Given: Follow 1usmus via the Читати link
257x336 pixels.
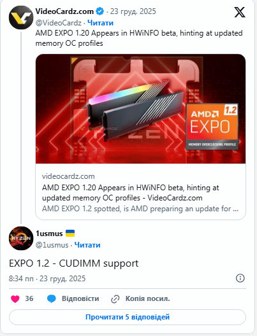Looking at the screenshot, I should tap(87, 245).
